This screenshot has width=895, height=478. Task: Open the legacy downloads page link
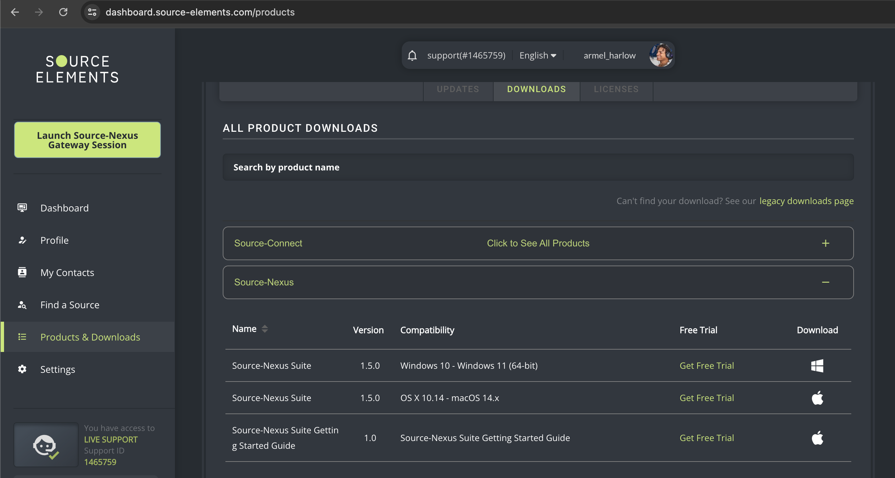tap(806, 201)
